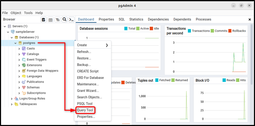Click the Query Tool toolbar icon in Browser
255x126 pixels.
(x=43, y=20)
